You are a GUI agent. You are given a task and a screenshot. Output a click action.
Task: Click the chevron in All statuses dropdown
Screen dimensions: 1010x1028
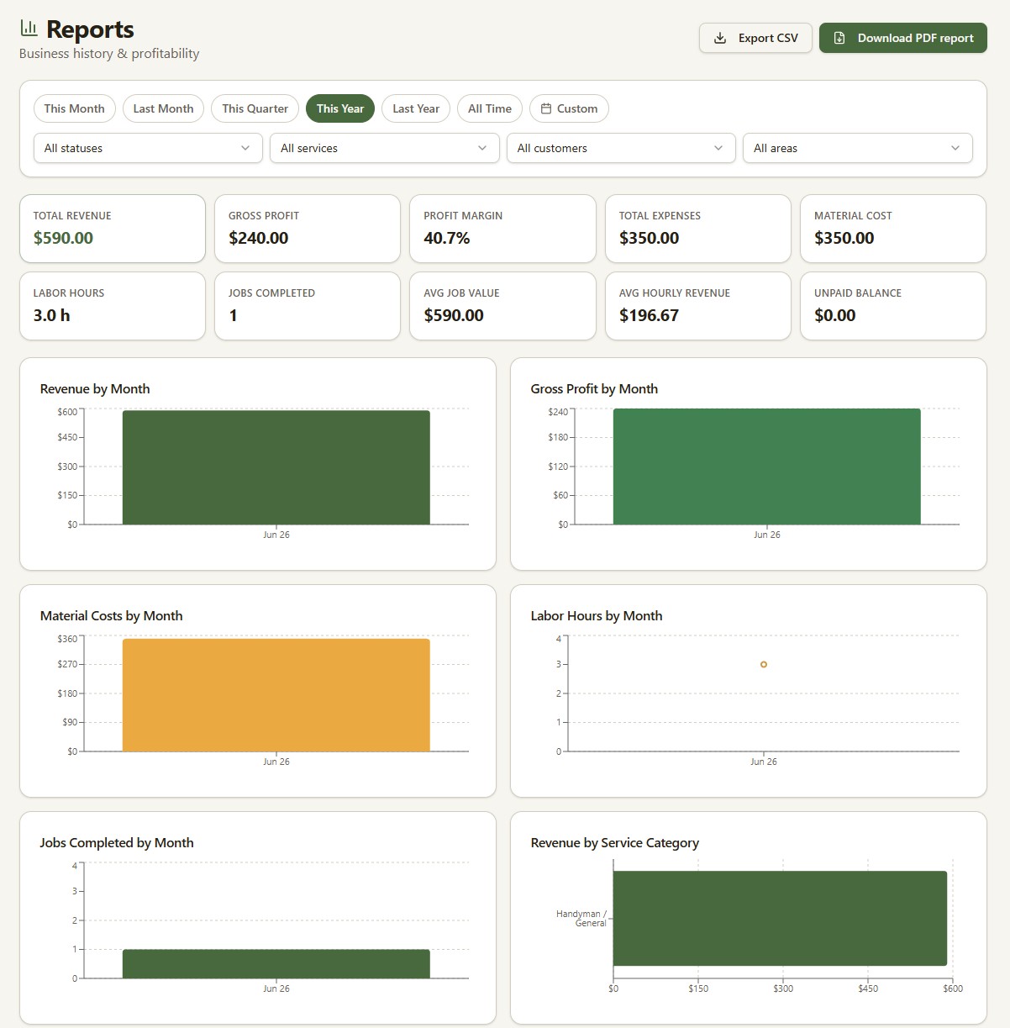pyautogui.click(x=245, y=148)
